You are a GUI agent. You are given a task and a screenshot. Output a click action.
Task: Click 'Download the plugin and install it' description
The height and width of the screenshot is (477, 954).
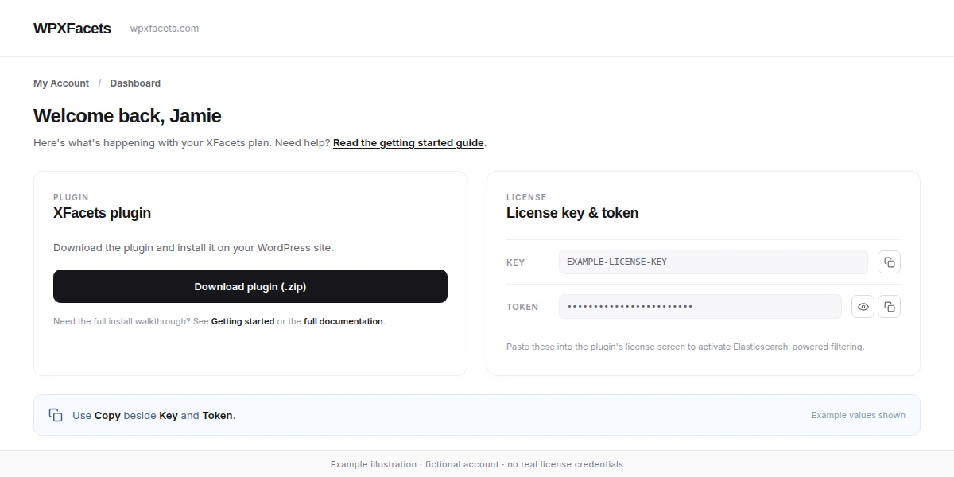tap(193, 248)
